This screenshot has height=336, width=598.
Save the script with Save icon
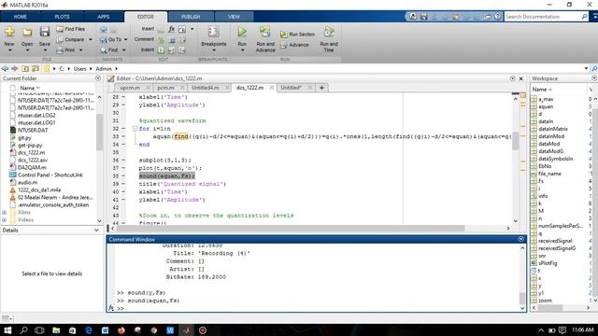point(45,32)
